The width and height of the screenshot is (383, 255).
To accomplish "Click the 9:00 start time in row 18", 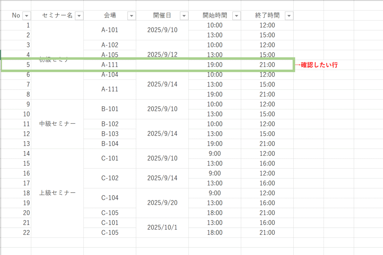I will [215, 193].
